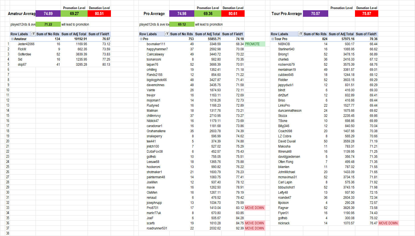Click the green 71.22 cell under Amateur Average
The width and height of the screenshot is (415, 236).
(48, 24)
